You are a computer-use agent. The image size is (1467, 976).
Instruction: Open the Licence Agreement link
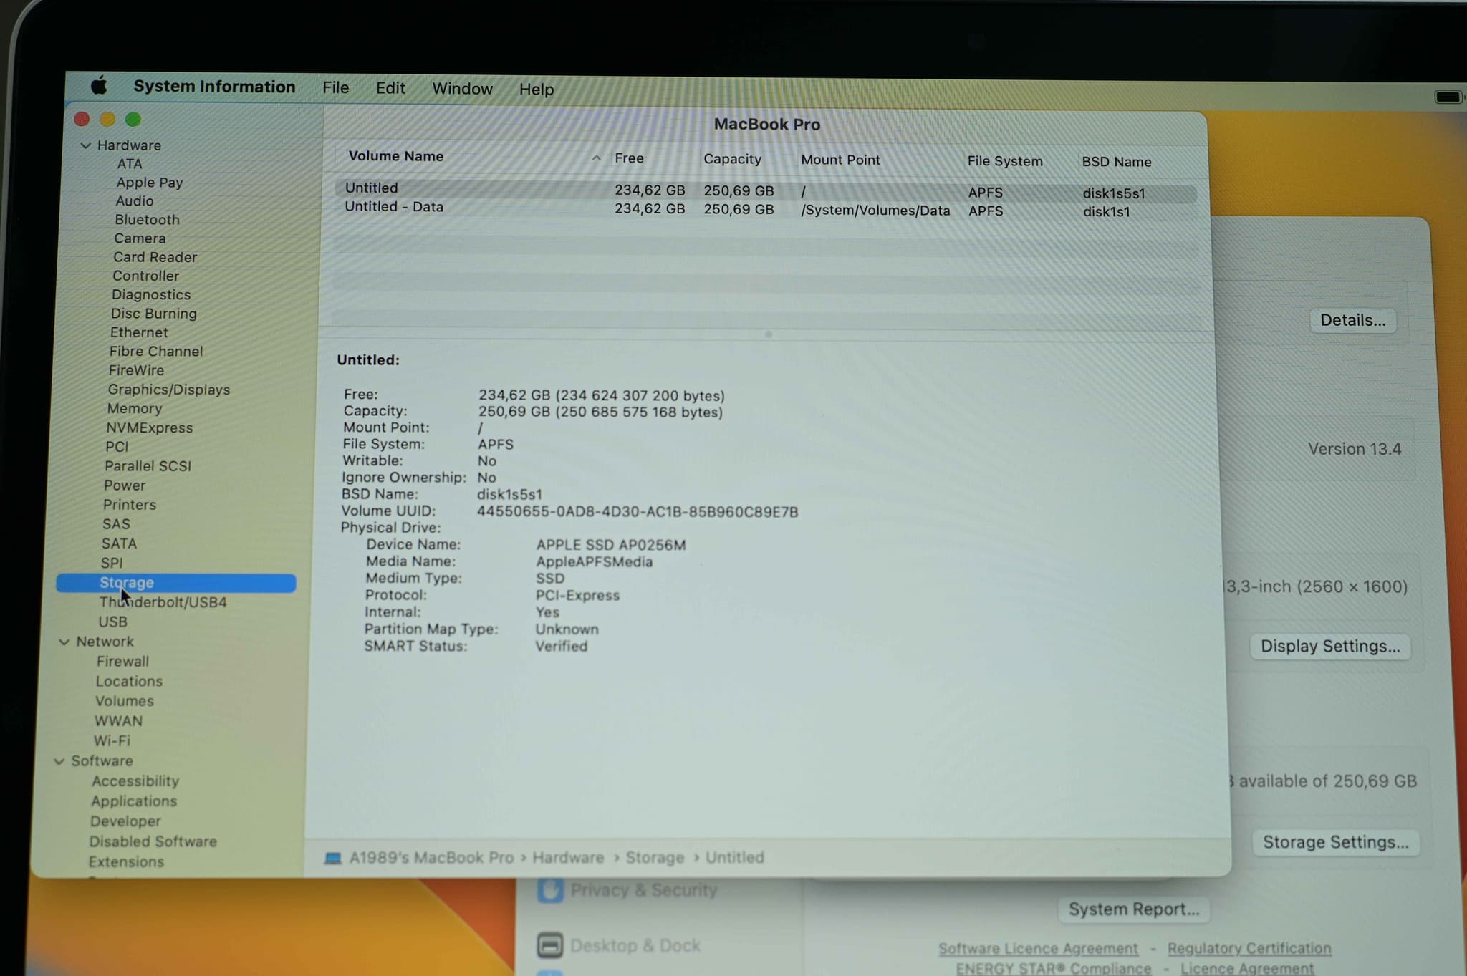click(x=1247, y=968)
